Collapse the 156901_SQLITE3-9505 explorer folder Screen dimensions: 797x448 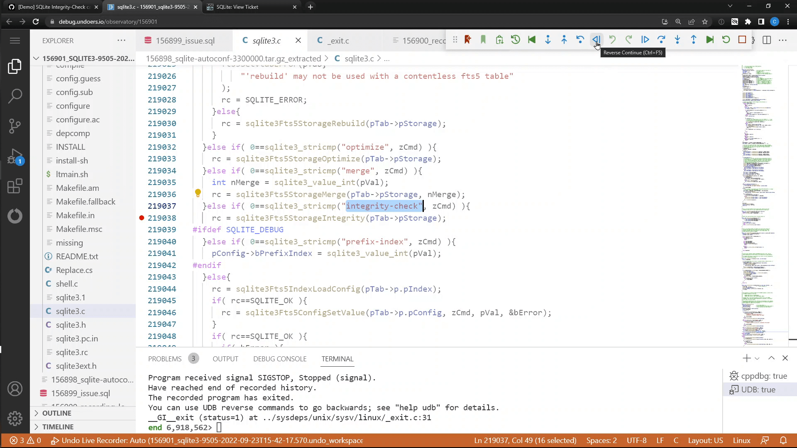(36, 58)
